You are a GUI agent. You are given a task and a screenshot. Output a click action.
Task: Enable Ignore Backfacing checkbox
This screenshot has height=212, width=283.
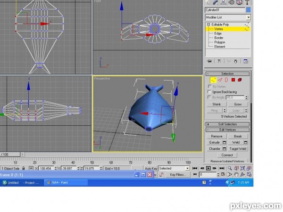point(209,92)
